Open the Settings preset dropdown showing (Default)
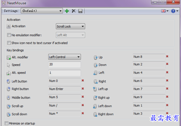Viewport: 181px width, 126px height. tap(42, 11)
